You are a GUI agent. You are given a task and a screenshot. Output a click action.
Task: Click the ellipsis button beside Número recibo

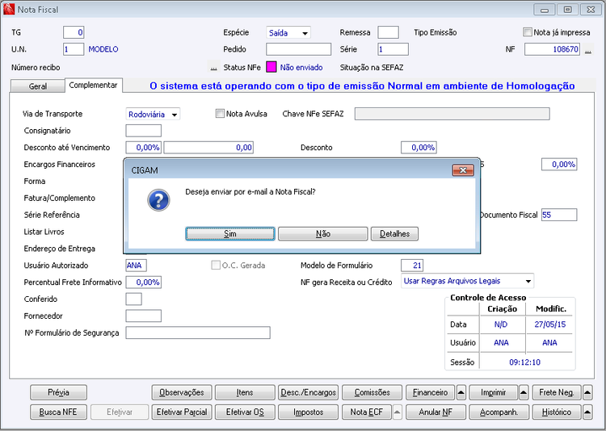(x=213, y=67)
